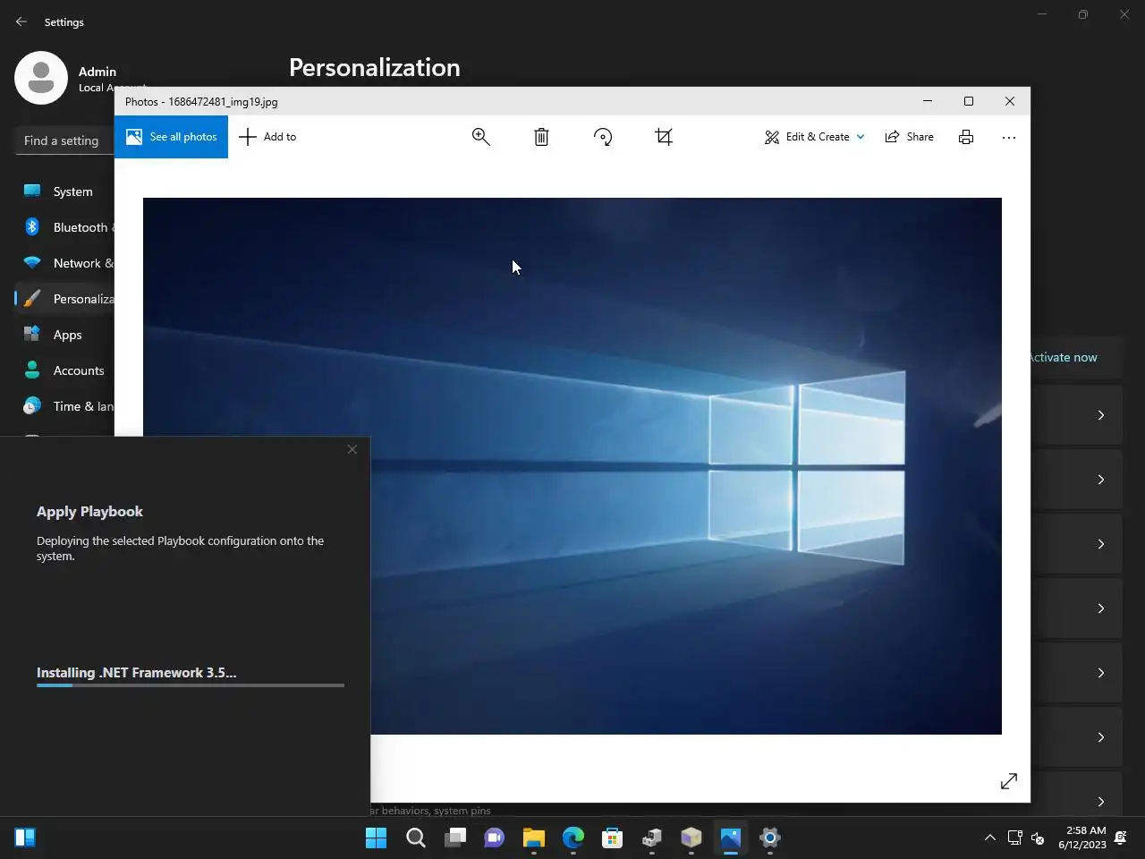Expand the first Personalization option chevron

(x=1101, y=415)
